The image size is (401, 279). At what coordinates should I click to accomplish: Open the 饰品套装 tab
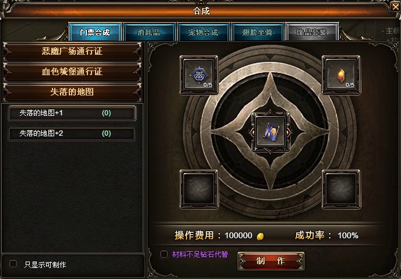click(x=312, y=32)
